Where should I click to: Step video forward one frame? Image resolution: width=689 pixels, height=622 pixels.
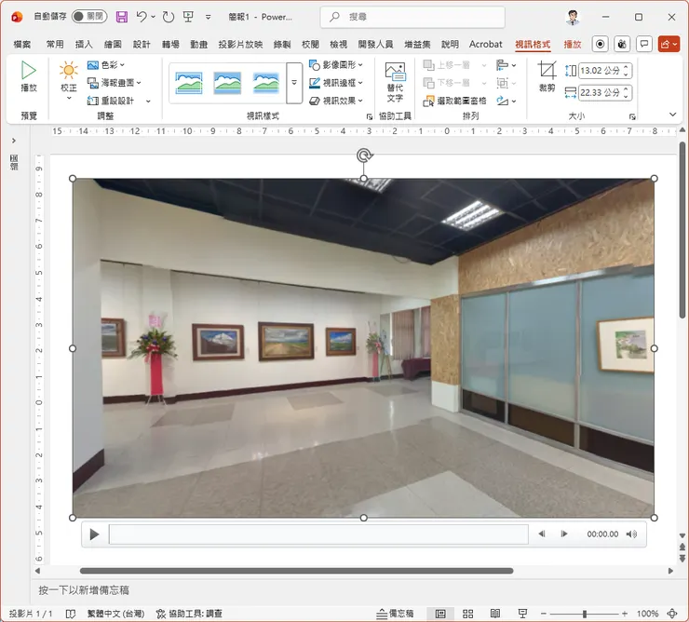tap(564, 534)
